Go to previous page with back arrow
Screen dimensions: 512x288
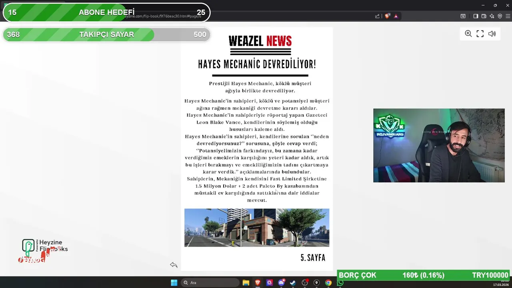pyautogui.click(x=174, y=265)
